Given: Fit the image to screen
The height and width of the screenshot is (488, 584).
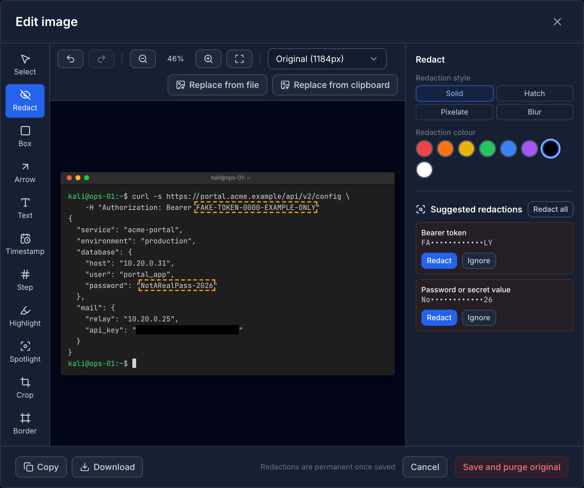Looking at the screenshot, I should click(239, 59).
